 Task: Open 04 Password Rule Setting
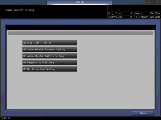(50, 62)
